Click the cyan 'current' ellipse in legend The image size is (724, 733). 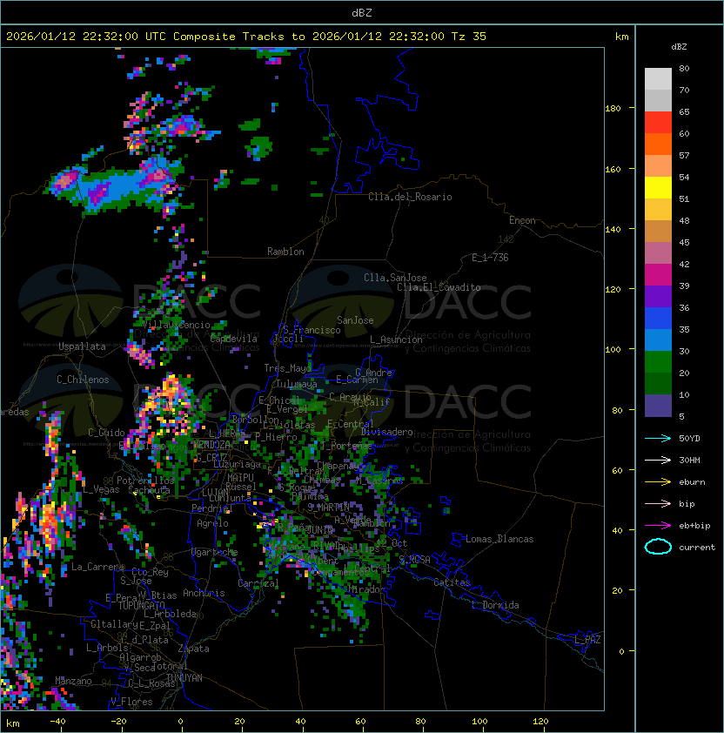coord(658,547)
